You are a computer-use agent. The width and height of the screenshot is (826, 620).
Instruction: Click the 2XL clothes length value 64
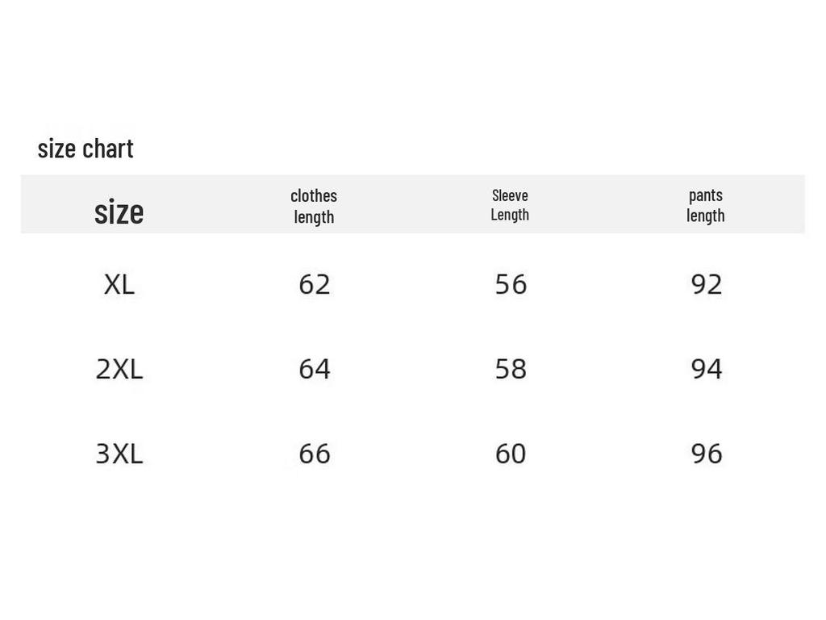[x=315, y=369]
